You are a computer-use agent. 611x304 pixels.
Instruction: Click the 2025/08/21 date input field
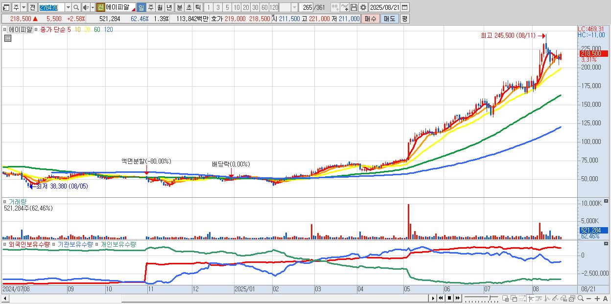tap(384, 7)
